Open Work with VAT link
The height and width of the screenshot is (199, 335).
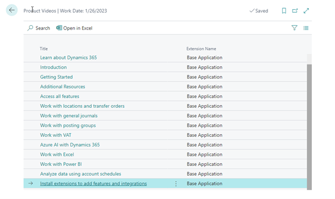(56, 135)
